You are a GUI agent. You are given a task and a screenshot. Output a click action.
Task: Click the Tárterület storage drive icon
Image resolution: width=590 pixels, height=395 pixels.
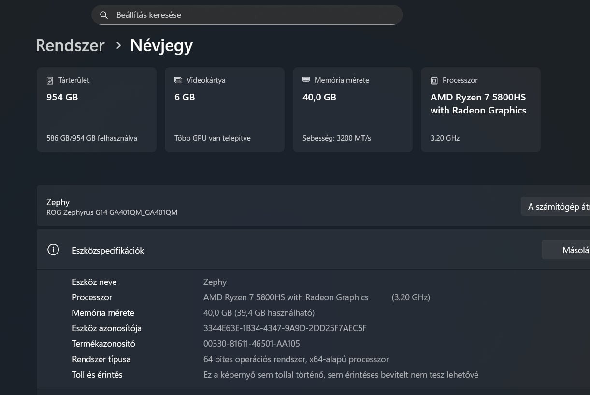[x=50, y=80]
